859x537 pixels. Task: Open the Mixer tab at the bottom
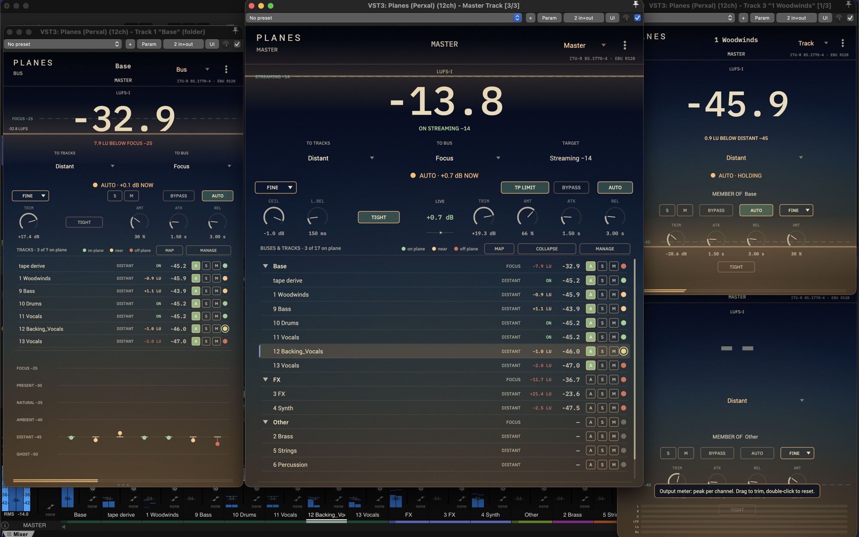click(x=20, y=534)
